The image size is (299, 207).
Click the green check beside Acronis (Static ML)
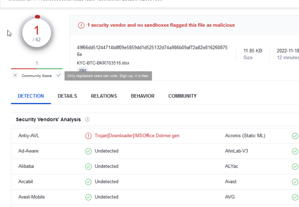click(x=295, y=136)
